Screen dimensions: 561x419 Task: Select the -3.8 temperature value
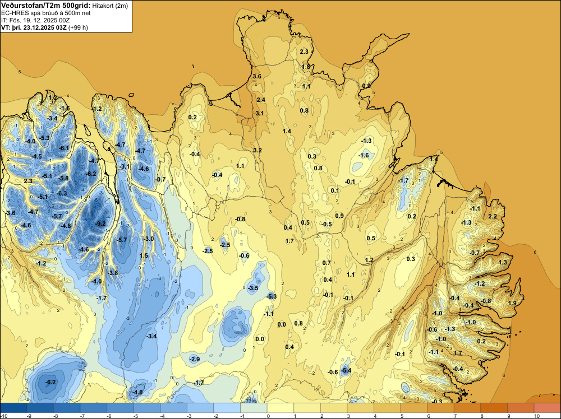pos(113,273)
